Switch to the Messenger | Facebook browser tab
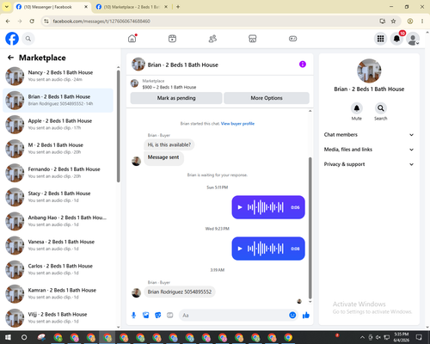 (52, 7)
